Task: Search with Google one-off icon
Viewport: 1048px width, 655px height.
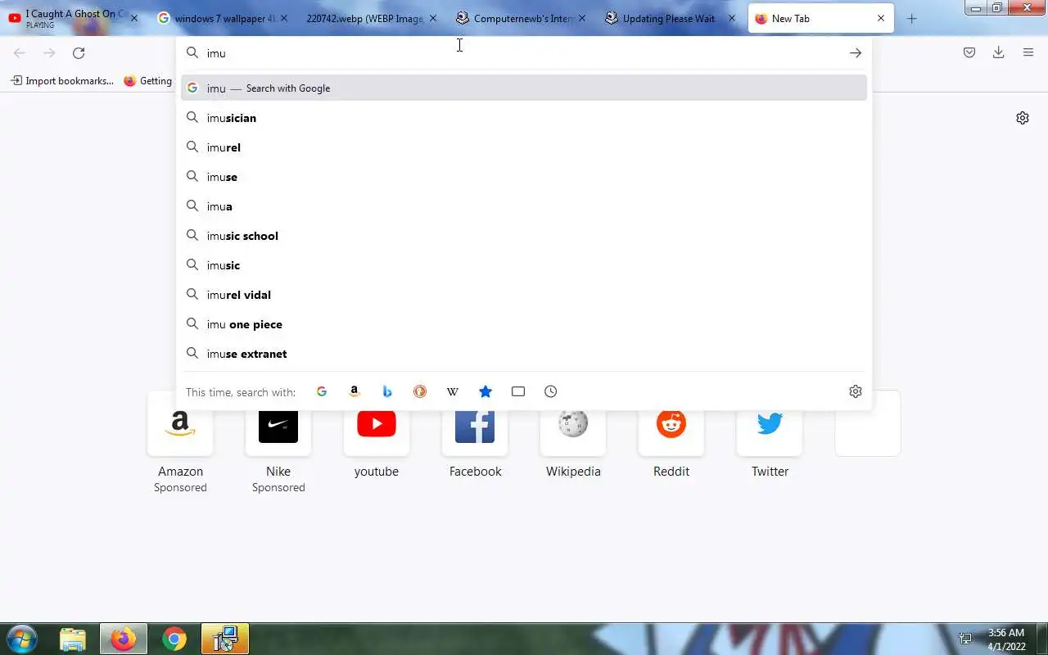Action: [322, 391]
